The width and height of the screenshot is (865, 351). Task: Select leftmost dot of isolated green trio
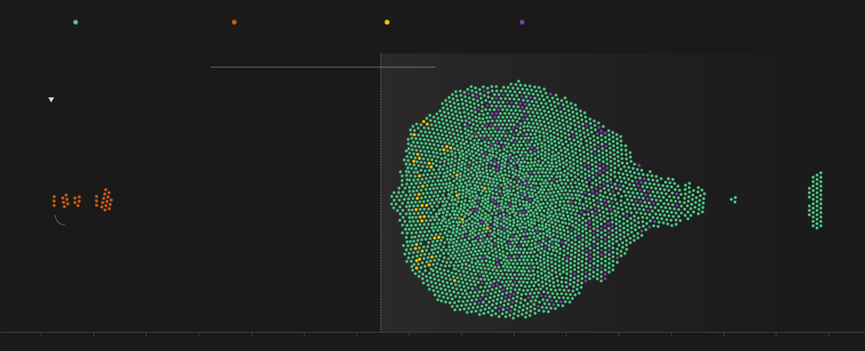coord(731,199)
